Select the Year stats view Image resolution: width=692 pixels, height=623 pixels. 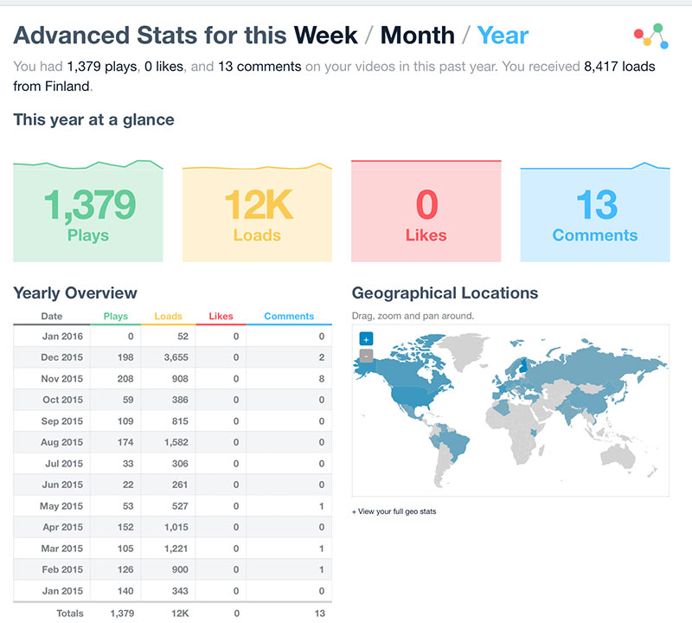[x=503, y=35]
